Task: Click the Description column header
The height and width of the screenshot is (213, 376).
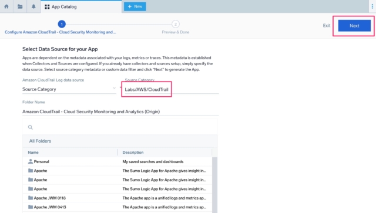Action: pyautogui.click(x=133, y=153)
